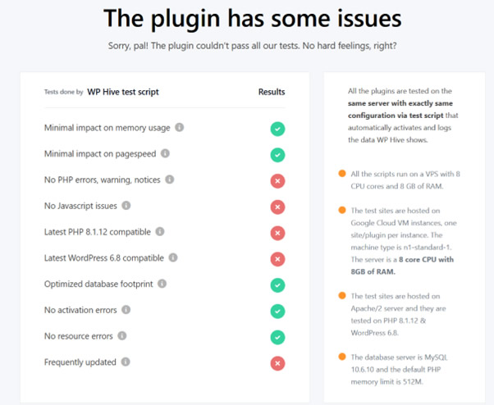
Task: Click info icon next to Javascript issues
Action: [126, 206]
